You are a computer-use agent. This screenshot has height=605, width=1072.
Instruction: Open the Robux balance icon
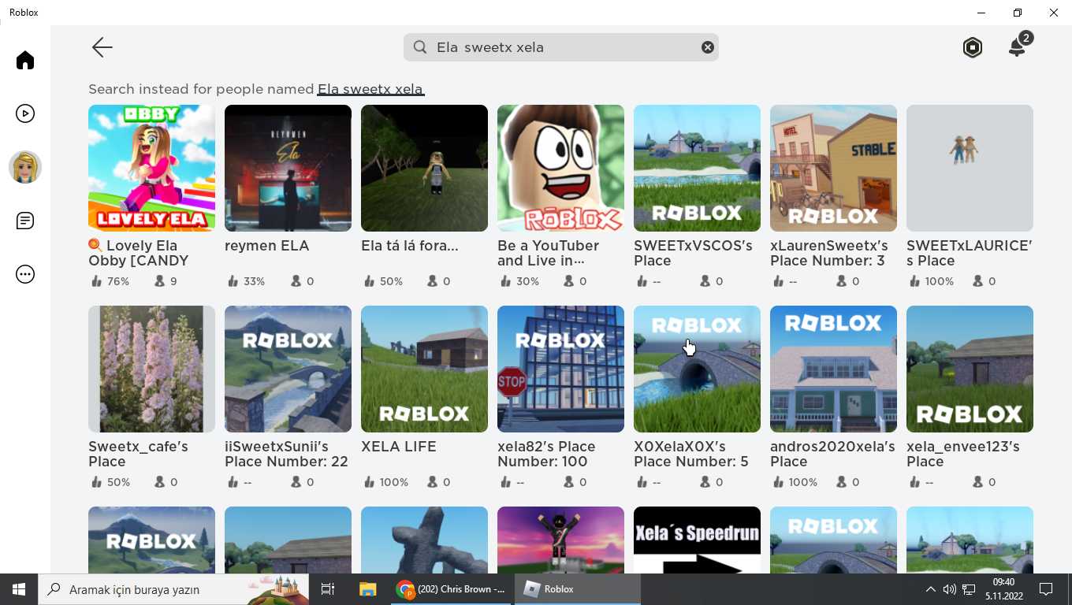[973, 47]
